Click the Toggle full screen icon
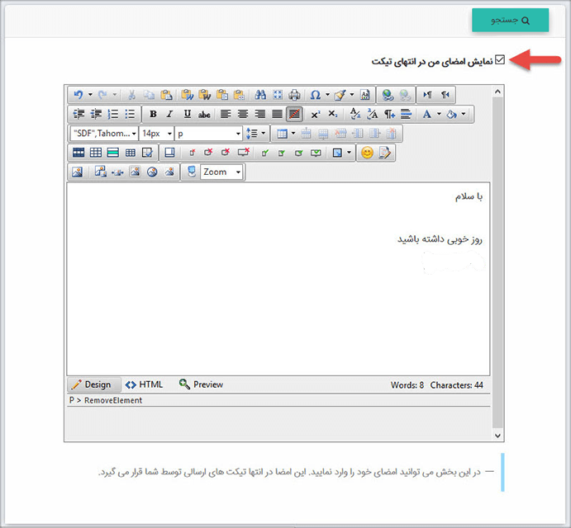This screenshot has width=571, height=528. click(278, 95)
